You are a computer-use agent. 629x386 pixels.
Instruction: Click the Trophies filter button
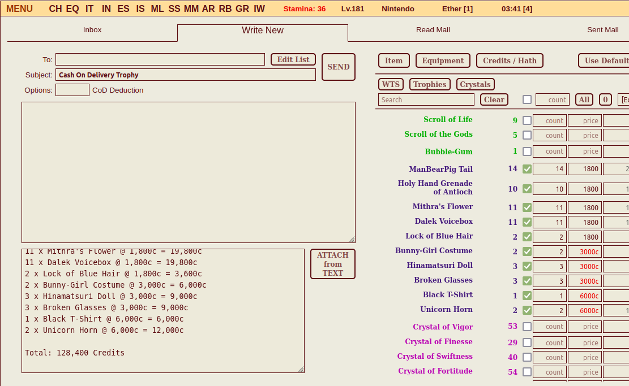click(x=430, y=84)
